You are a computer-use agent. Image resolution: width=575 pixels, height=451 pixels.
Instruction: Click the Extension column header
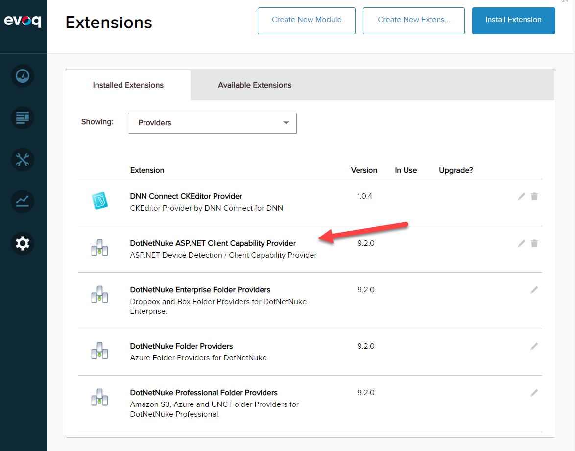point(147,170)
